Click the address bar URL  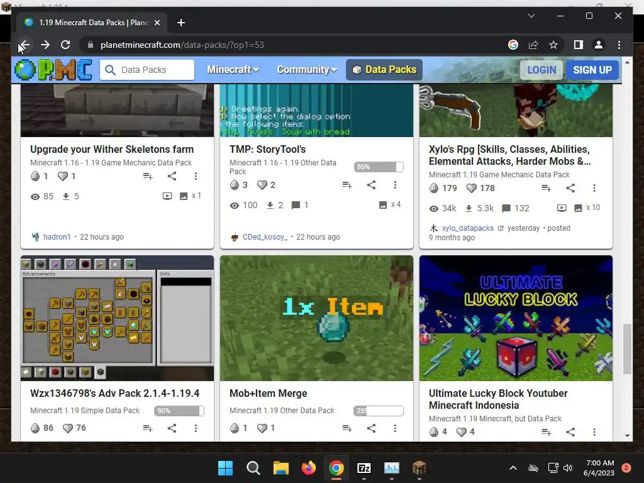point(182,45)
